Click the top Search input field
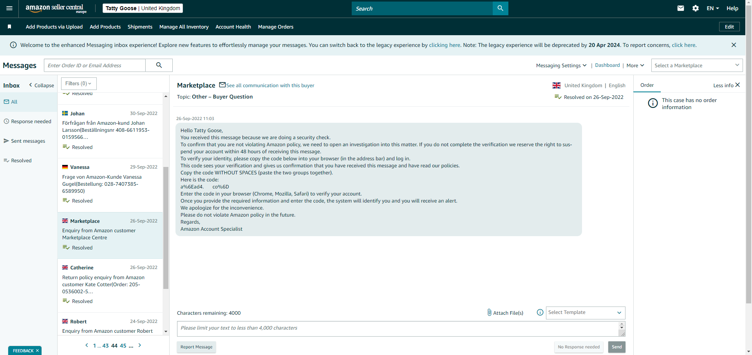The image size is (752, 355). [422, 8]
